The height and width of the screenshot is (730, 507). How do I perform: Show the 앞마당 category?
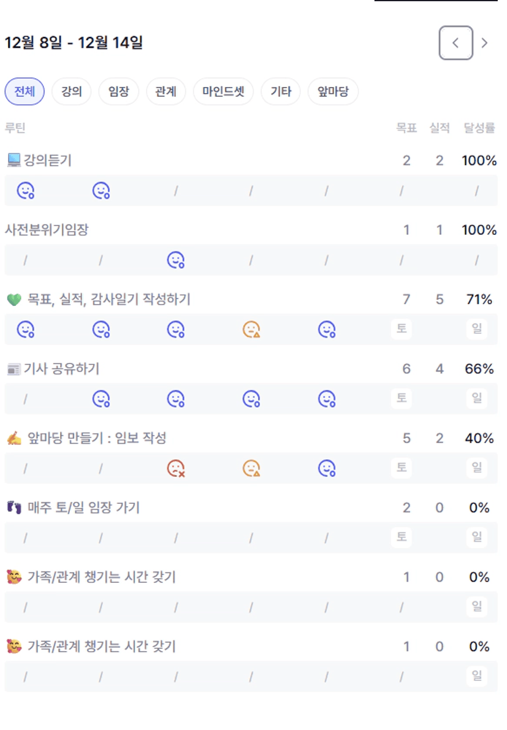pyautogui.click(x=333, y=92)
